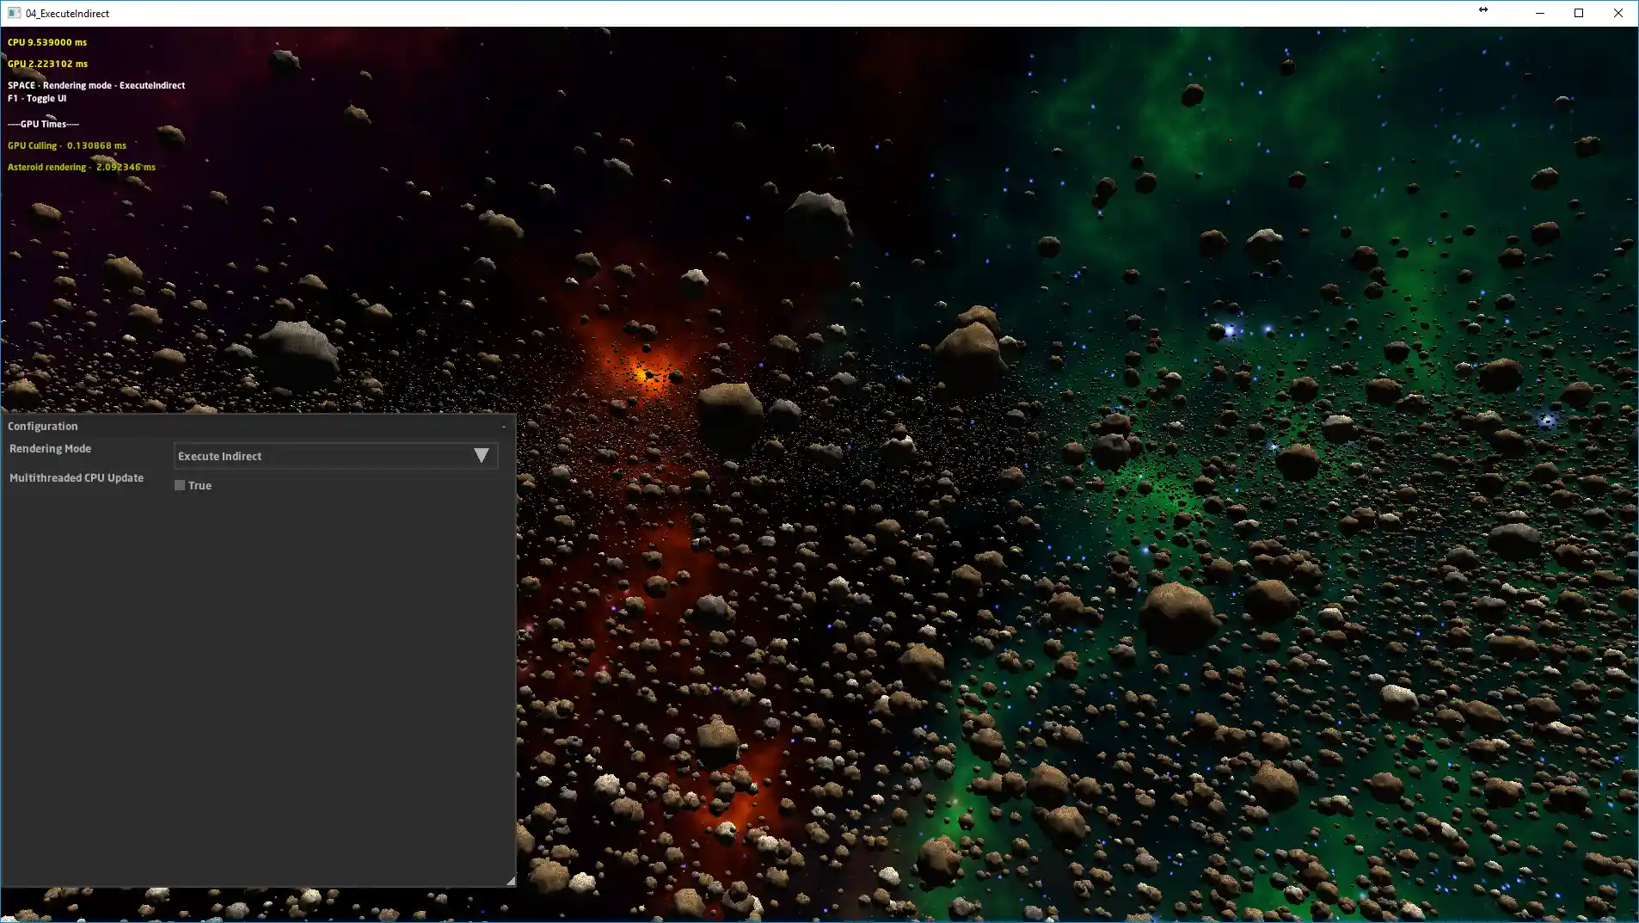Click the GPU Culling time readout

click(x=67, y=146)
